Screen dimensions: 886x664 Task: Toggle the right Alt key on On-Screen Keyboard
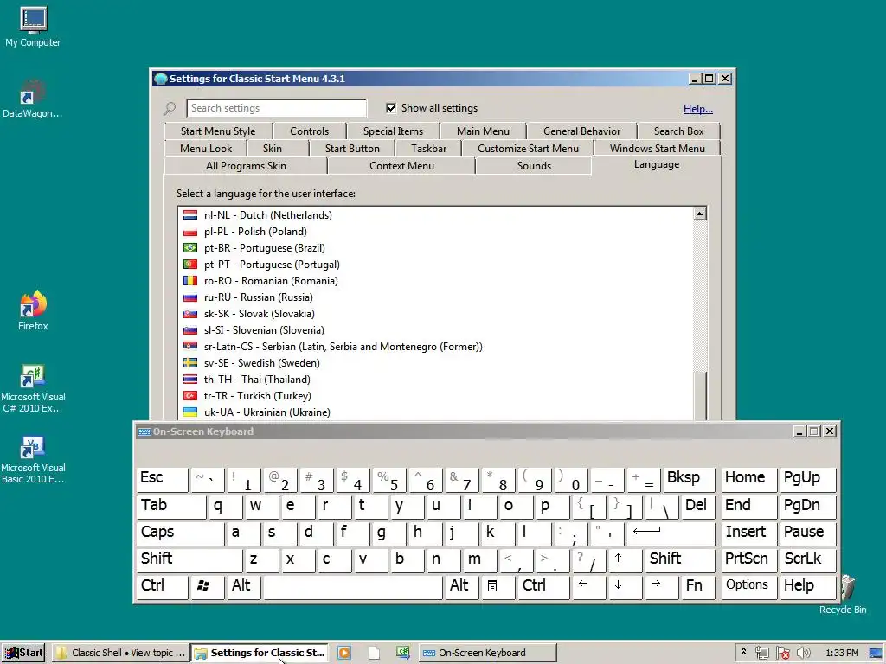(x=462, y=586)
